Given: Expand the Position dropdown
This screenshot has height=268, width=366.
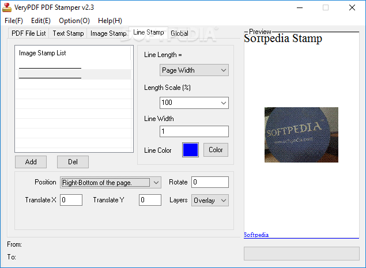Looking at the screenshot, I should tap(111, 182).
